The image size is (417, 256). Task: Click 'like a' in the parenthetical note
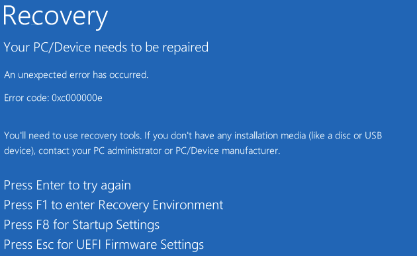(x=321, y=136)
